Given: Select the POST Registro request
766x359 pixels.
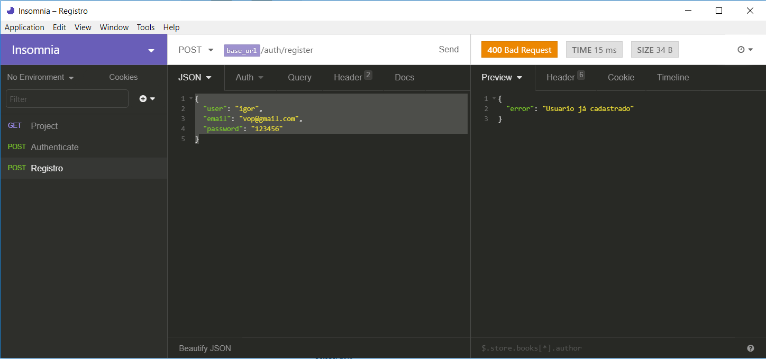Looking at the screenshot, I should [84, 168].
